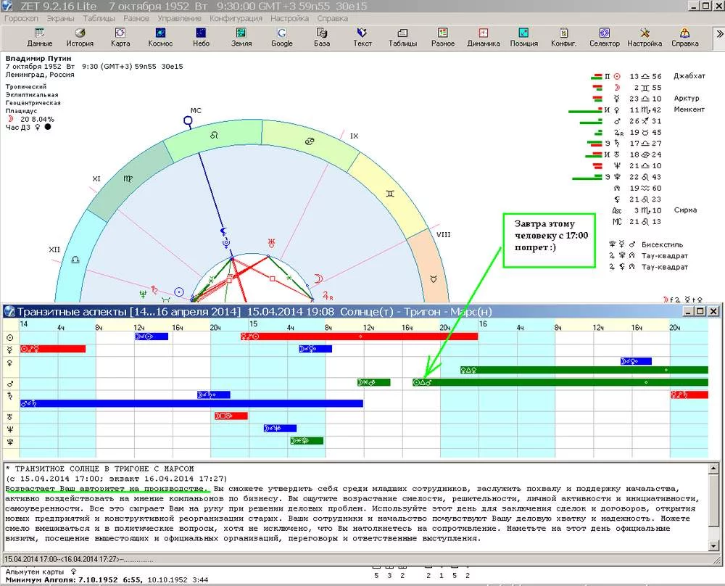Open the Управление menu
Image resolution: width=725 pixels, height=586 pixels.
click(179, 18)
